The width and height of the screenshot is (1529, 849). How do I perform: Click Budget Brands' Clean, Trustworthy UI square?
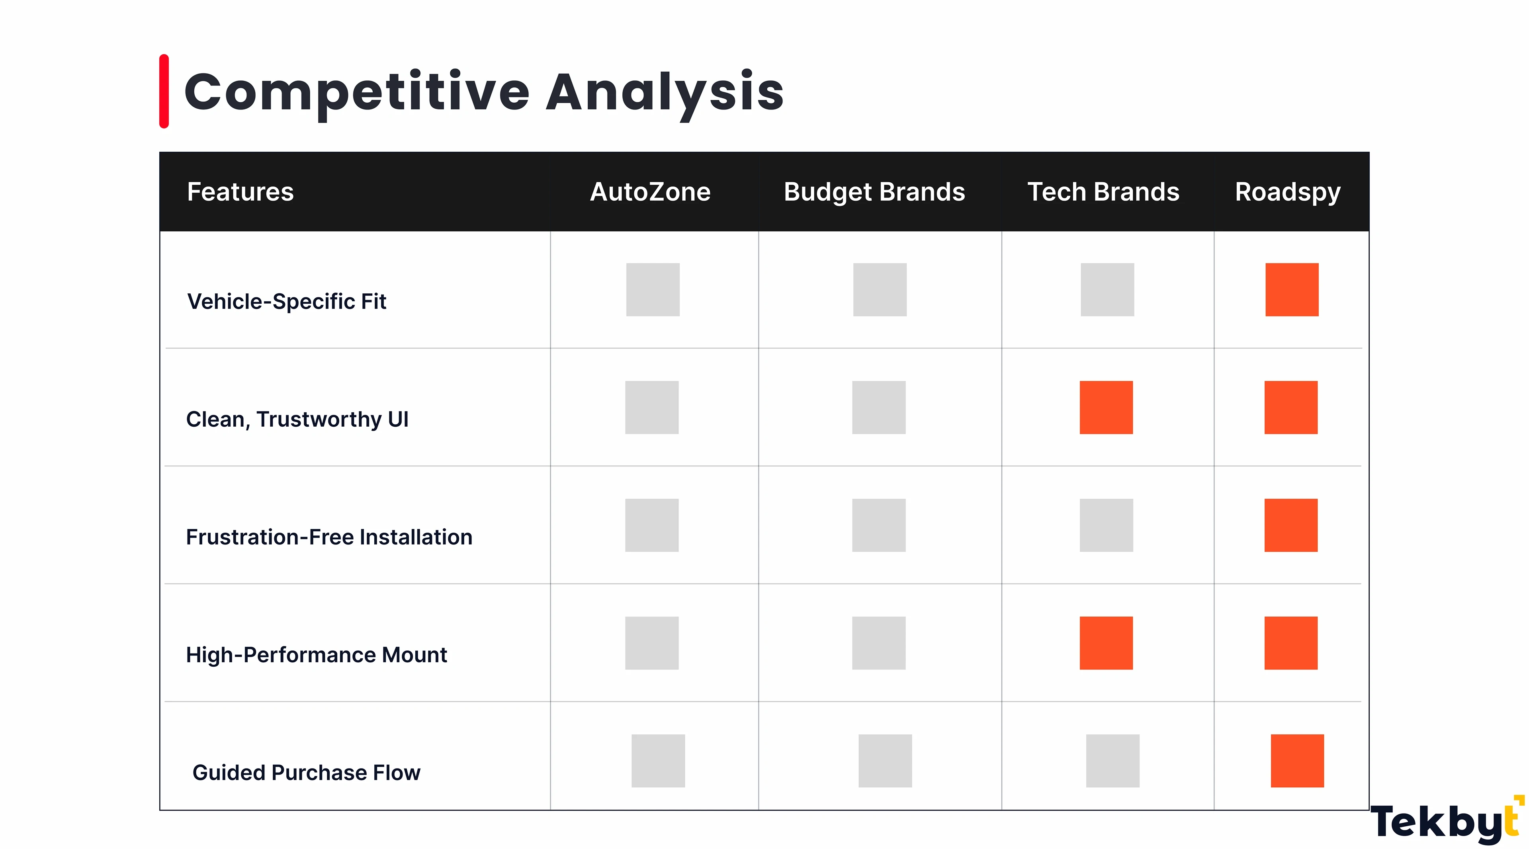878,408
